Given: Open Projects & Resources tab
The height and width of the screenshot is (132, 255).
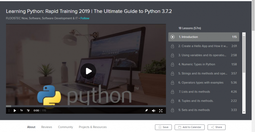Looking at the screenshot, I should click(x=93, y=127).
